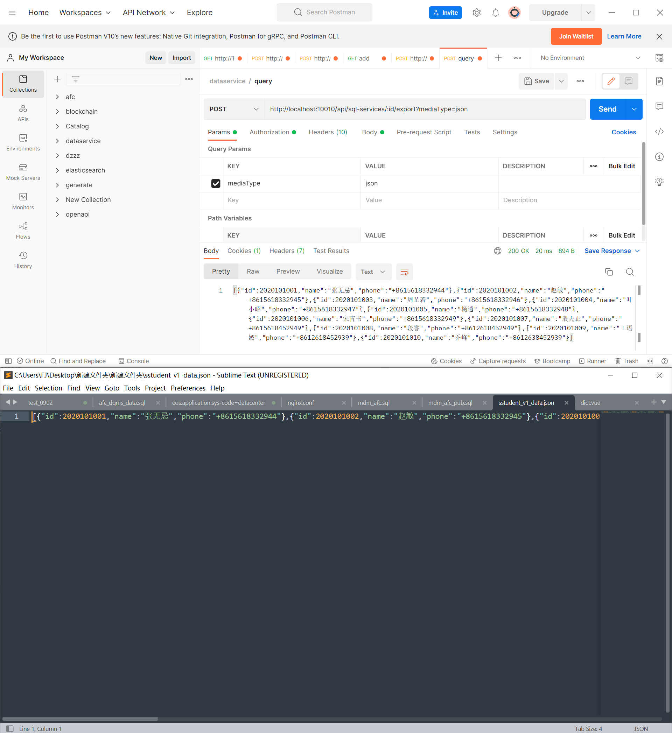Screen dimensions: 672x733
Task: Expand the blockchain collection tree item
Action: click(x=58, y=112)
